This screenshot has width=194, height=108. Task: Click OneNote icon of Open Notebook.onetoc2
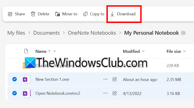coord(27,93)
